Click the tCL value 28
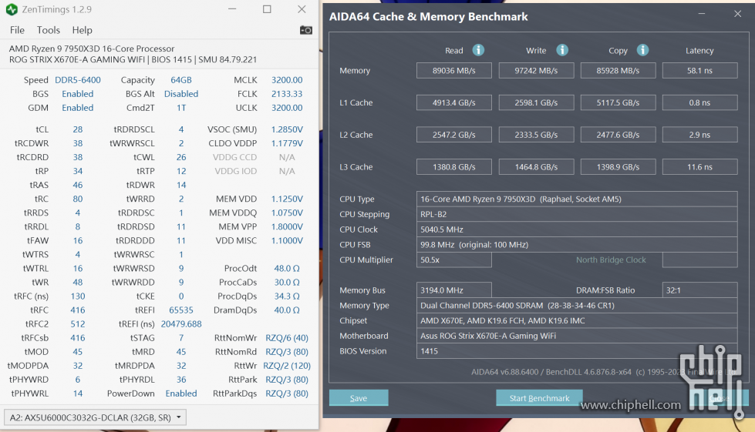This screenshot has height=432, width=755. tap(78, 129)
